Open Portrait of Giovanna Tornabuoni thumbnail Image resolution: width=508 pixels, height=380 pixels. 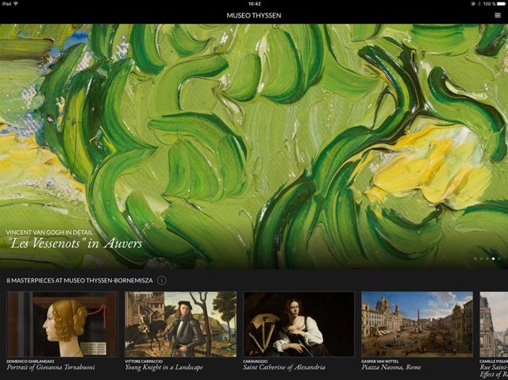[62, 324]
